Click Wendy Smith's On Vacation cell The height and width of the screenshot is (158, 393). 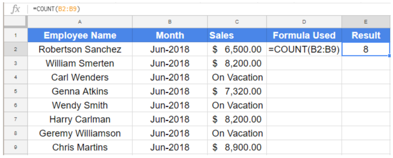click(x=237, y=105)
